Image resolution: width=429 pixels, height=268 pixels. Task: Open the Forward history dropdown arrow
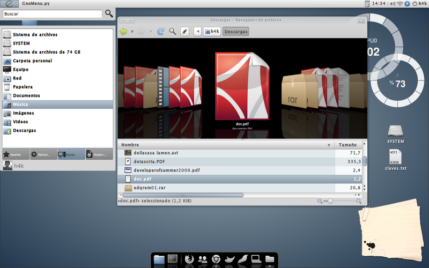pos(151,32)
